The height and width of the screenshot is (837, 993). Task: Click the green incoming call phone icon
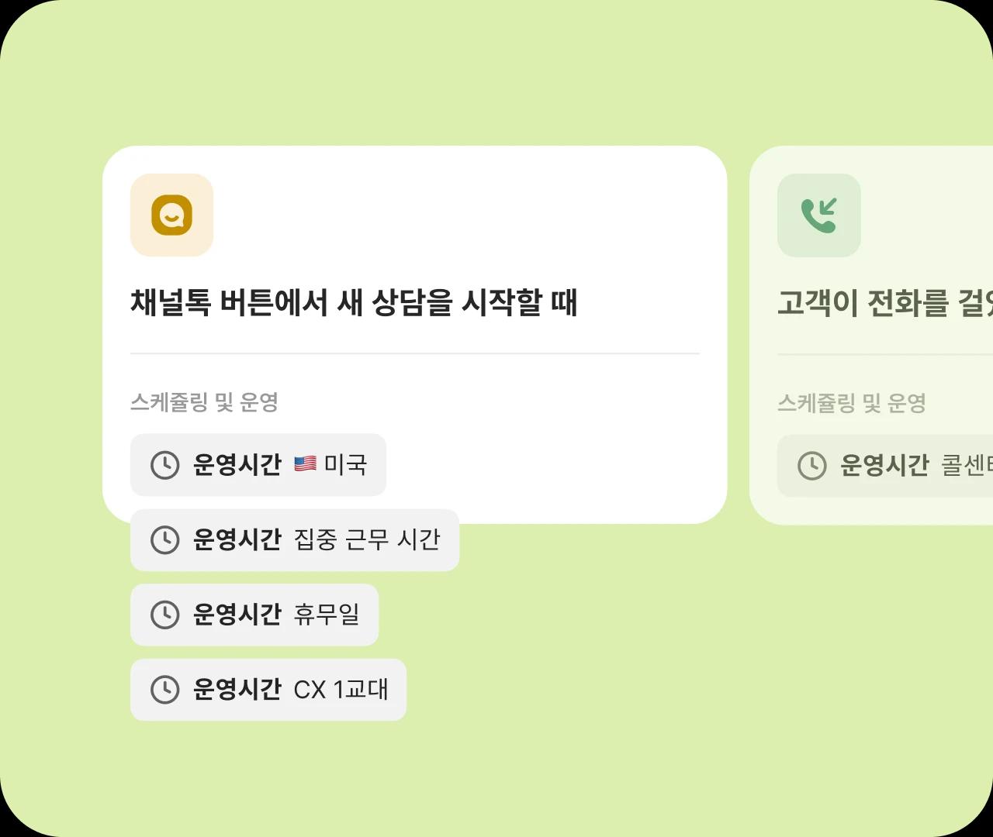point(818,215)
